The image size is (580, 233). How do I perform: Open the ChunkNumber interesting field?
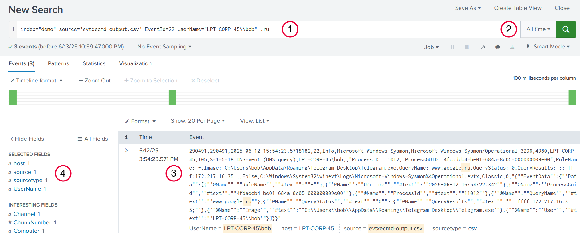[32, 223]
